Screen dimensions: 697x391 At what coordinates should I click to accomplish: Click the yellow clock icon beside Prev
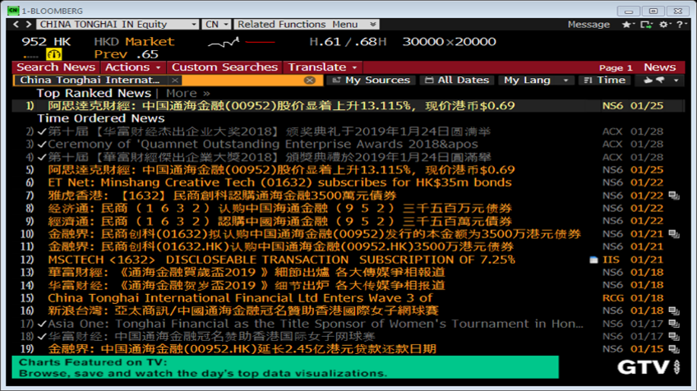coord(54,54)
